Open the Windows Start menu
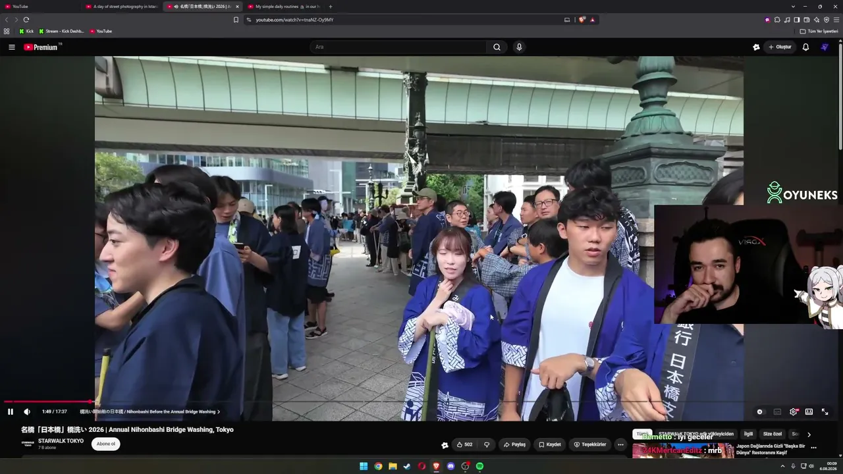Screen dimensions: 843x474 tap(364, 466)
